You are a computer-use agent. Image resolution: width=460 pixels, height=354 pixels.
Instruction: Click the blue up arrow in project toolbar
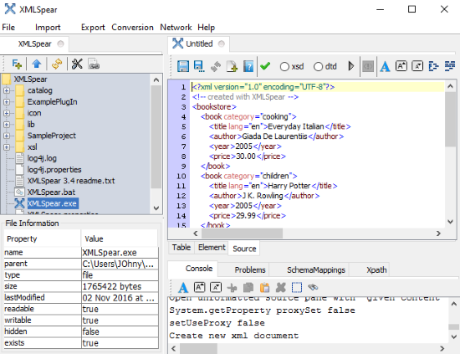click(37, 64)
